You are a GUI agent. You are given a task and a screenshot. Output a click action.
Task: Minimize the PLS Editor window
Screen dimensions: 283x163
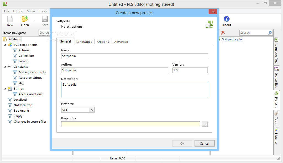click(258, 3)
